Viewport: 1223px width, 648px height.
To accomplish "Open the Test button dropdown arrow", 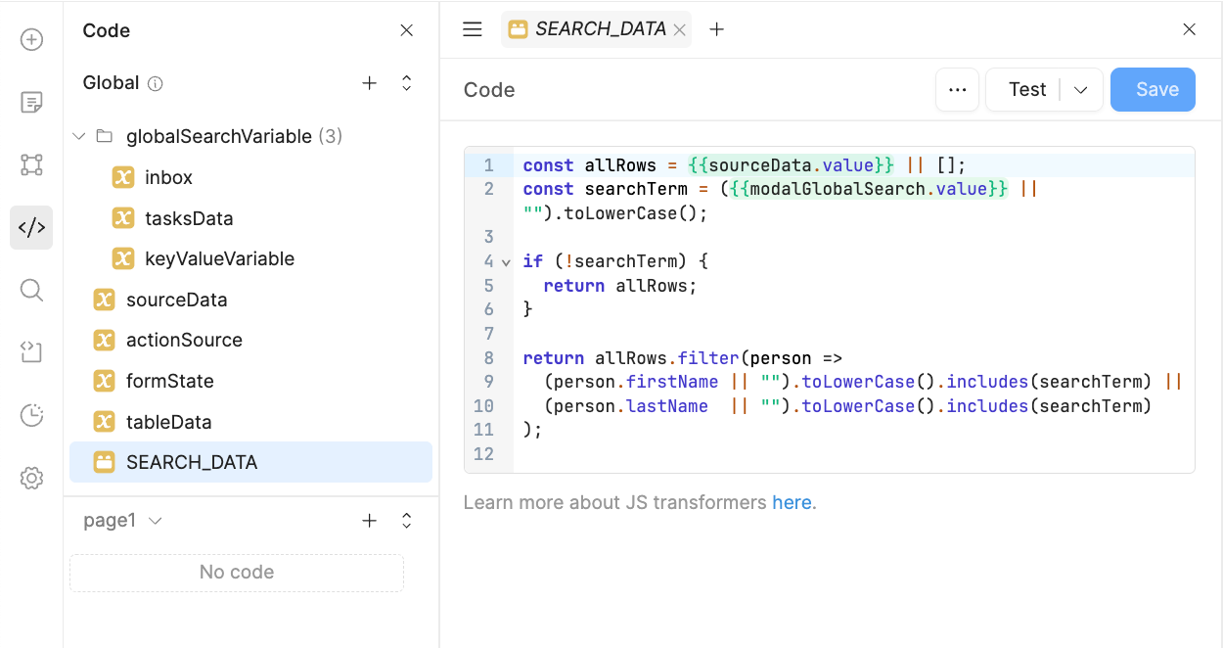I will (x=1081, y=90).
